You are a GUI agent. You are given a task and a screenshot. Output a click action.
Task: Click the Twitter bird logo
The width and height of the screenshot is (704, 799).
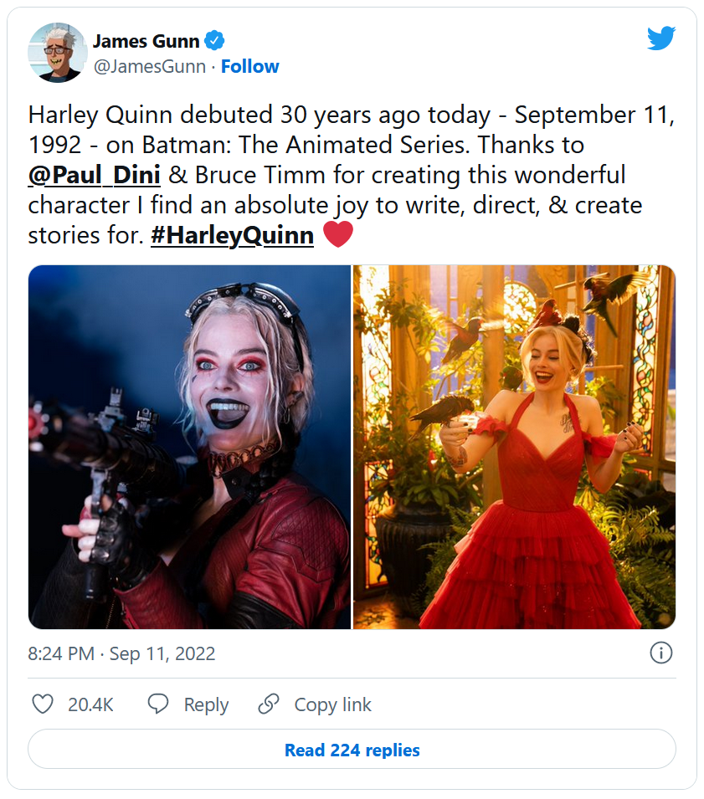(660, 38)
